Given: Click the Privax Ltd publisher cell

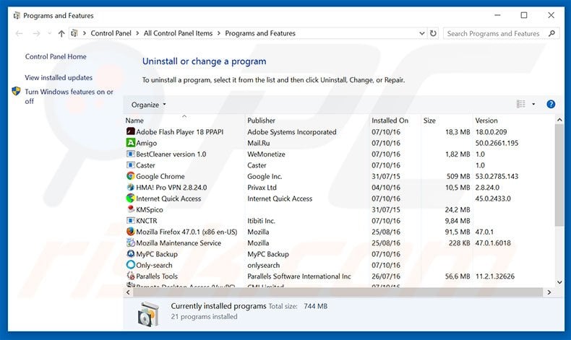Looking at the screenshot, I should 262,188.
